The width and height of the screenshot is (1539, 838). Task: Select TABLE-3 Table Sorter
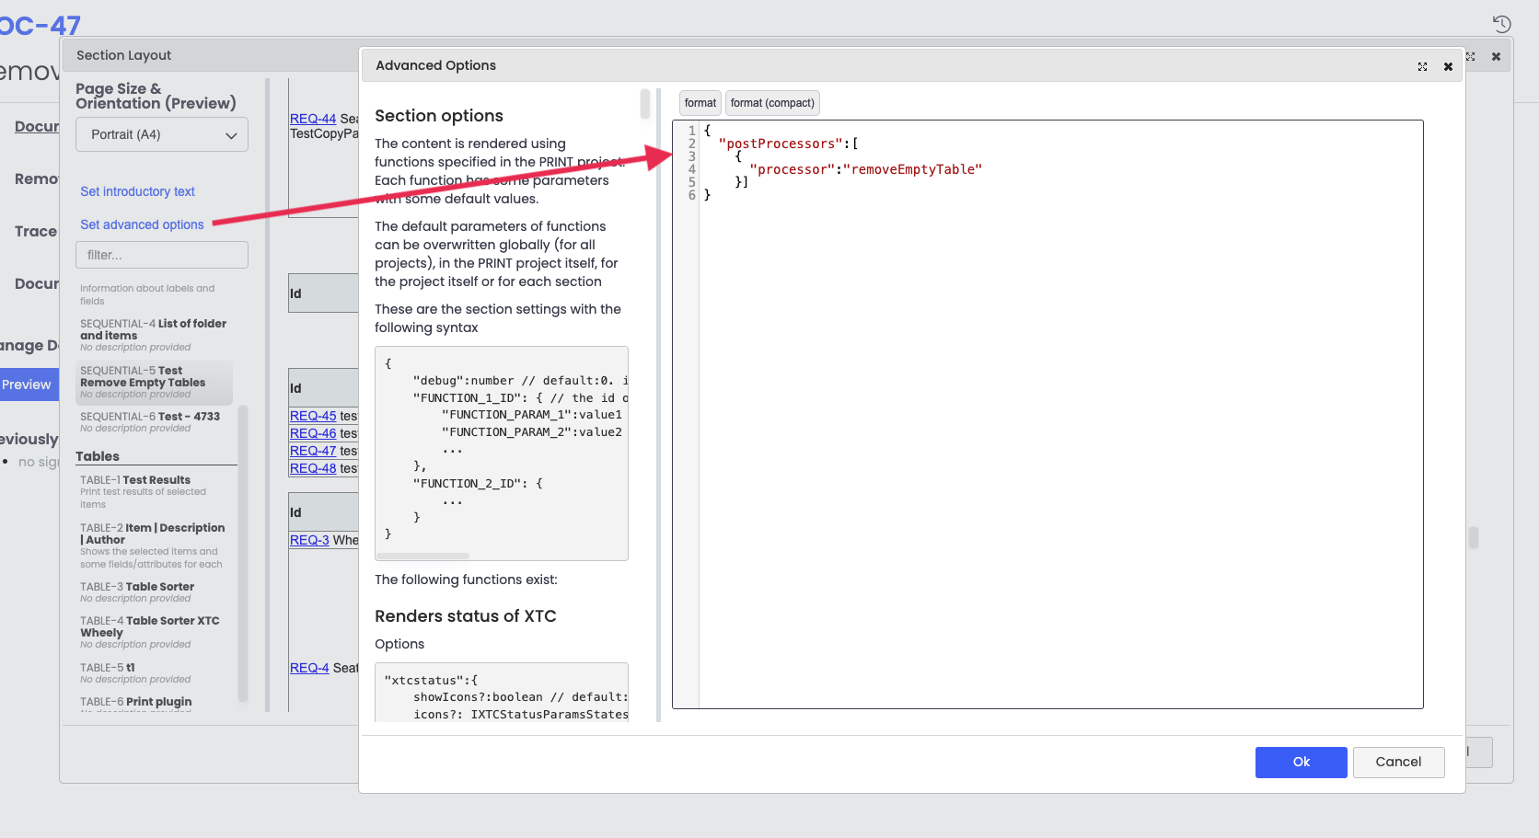[154, 592]
